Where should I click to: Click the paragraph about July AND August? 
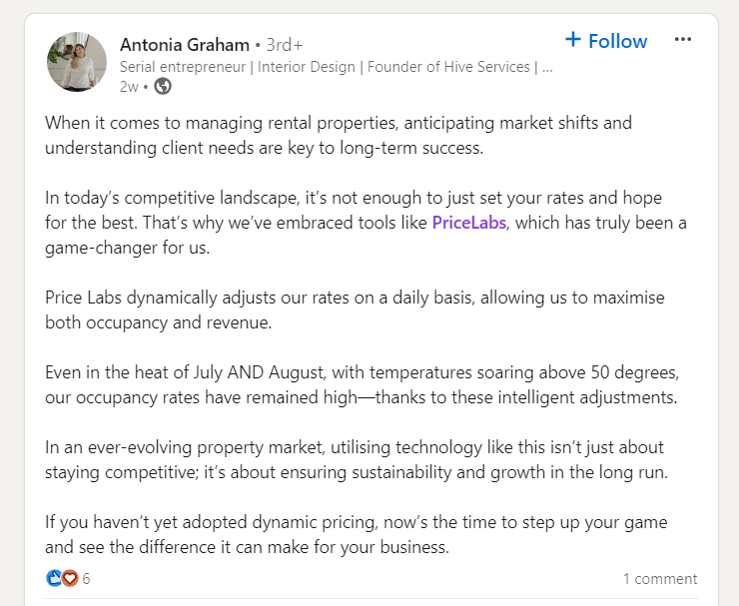pyautogui.click(x=362, y=385)
